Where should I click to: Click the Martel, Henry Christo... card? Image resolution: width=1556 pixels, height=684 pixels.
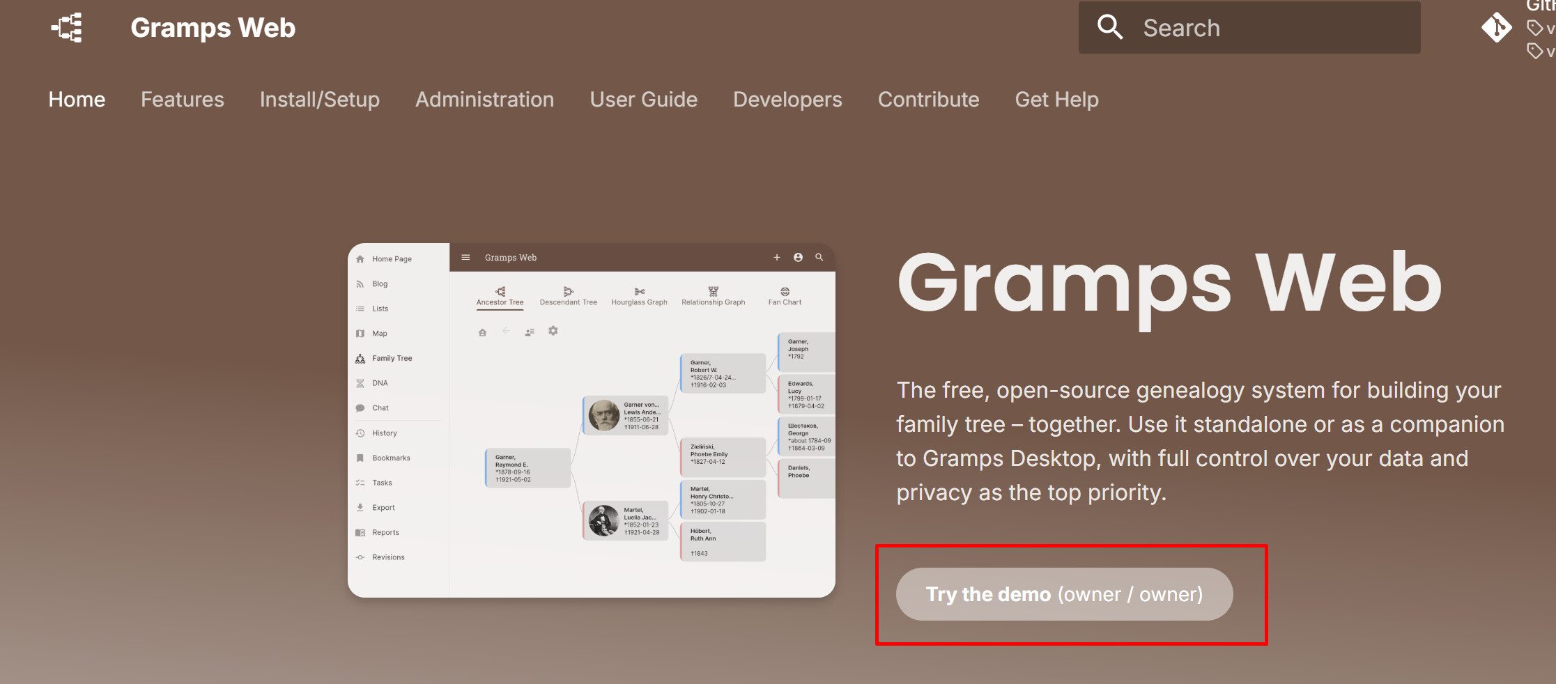point(723,499)
